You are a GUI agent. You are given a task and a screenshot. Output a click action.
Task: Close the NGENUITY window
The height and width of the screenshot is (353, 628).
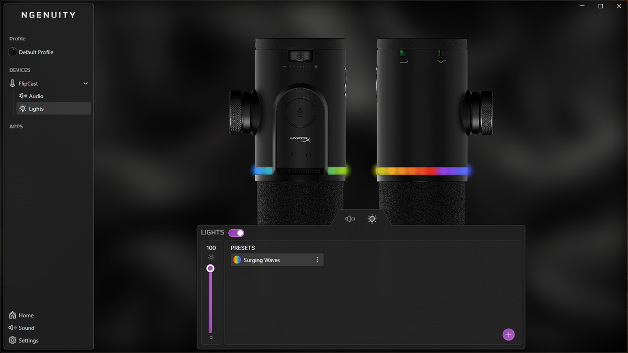coord(619,6)
